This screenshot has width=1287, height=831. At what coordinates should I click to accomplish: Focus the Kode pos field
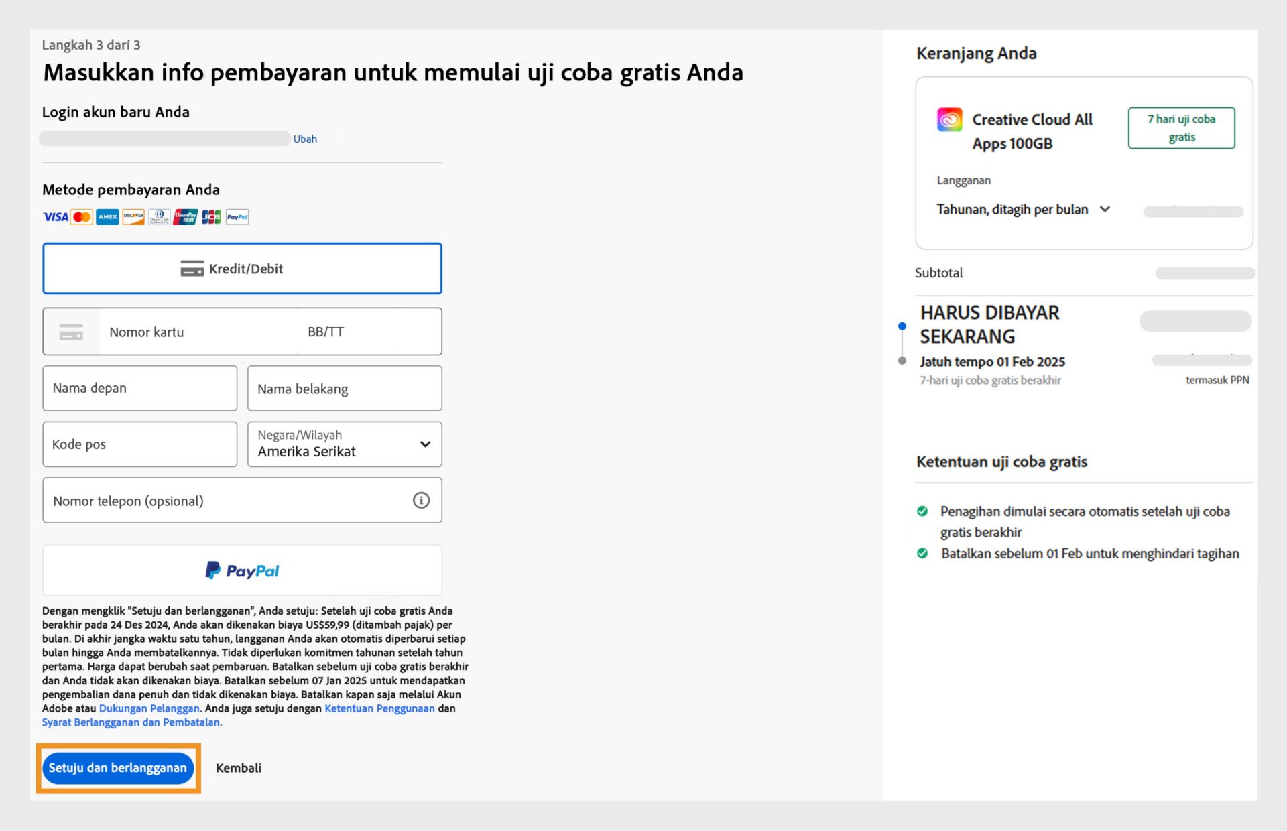coord(140,444)
